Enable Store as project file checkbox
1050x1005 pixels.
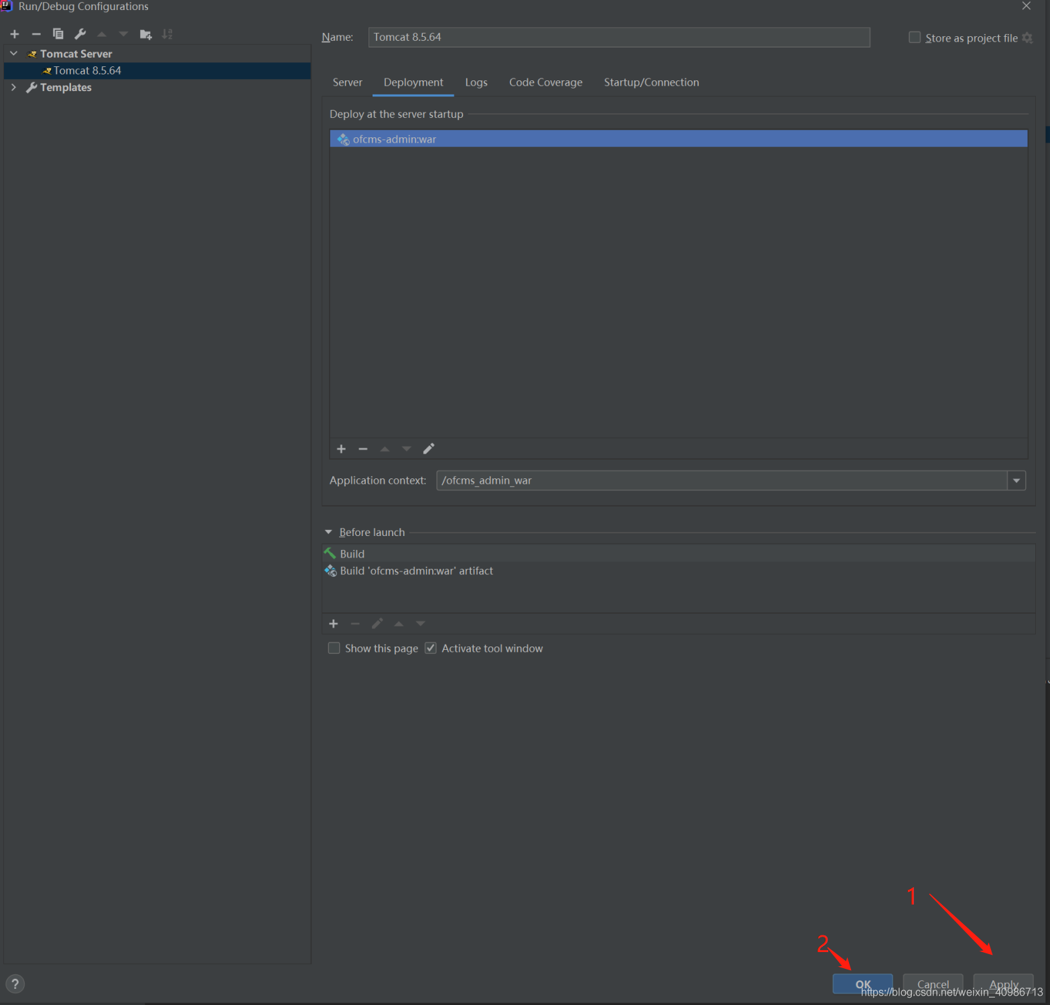915,38
